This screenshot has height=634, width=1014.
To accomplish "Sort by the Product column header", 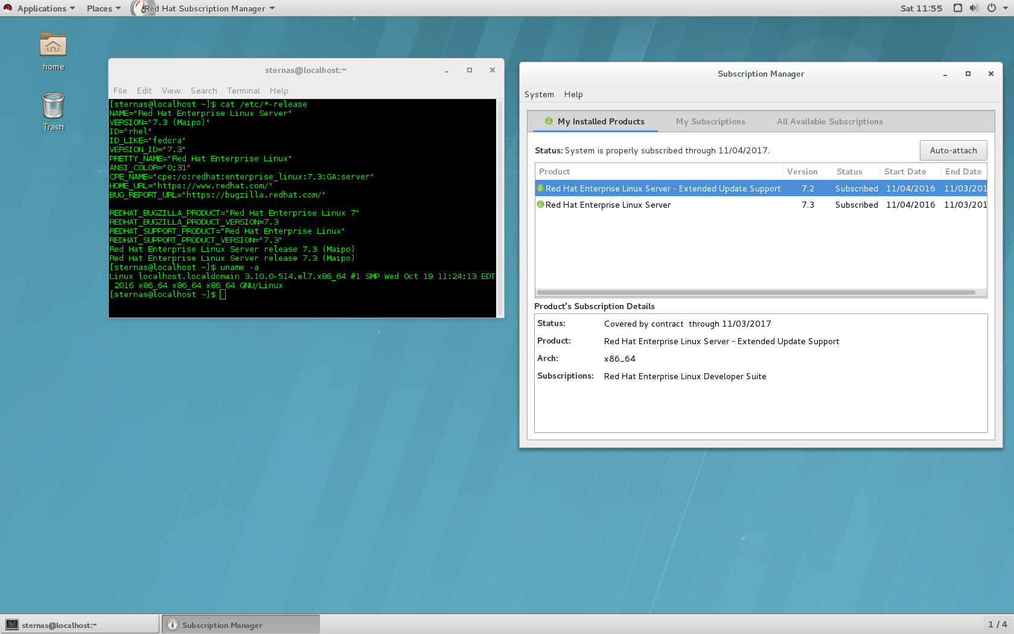I will click(658, 171).
